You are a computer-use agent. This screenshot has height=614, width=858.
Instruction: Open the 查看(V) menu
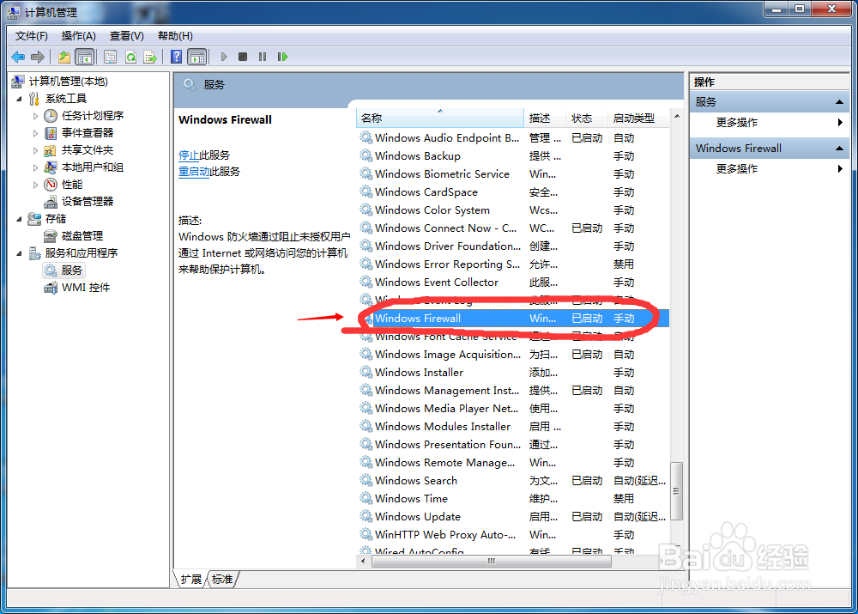tap(126, 36)
